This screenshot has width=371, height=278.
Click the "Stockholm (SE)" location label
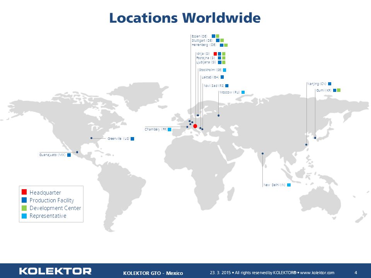211,70
